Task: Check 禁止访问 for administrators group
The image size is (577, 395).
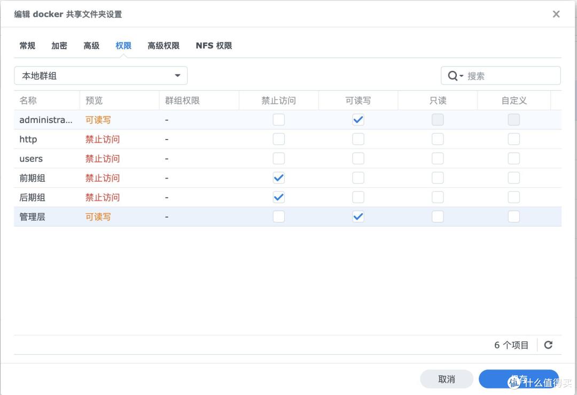Action: [x=278, y=120]
